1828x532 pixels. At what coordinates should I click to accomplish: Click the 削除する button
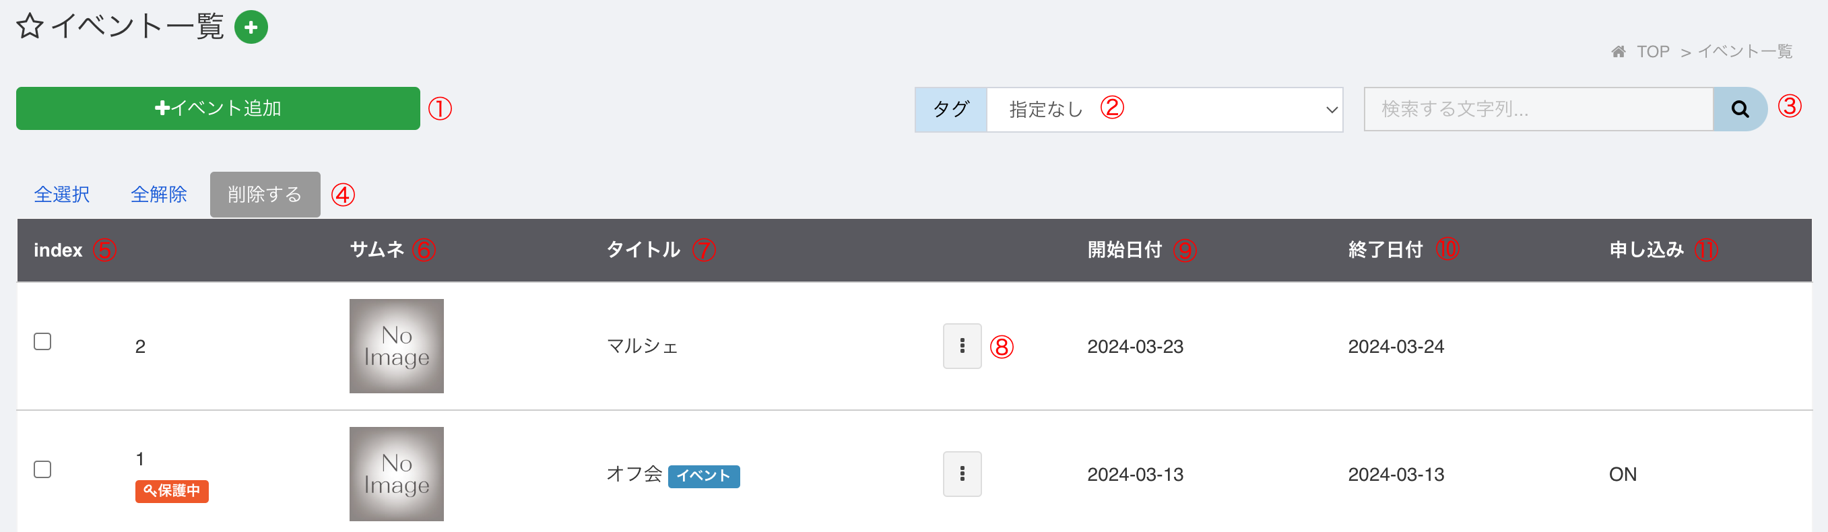click(x=265, y=195)
